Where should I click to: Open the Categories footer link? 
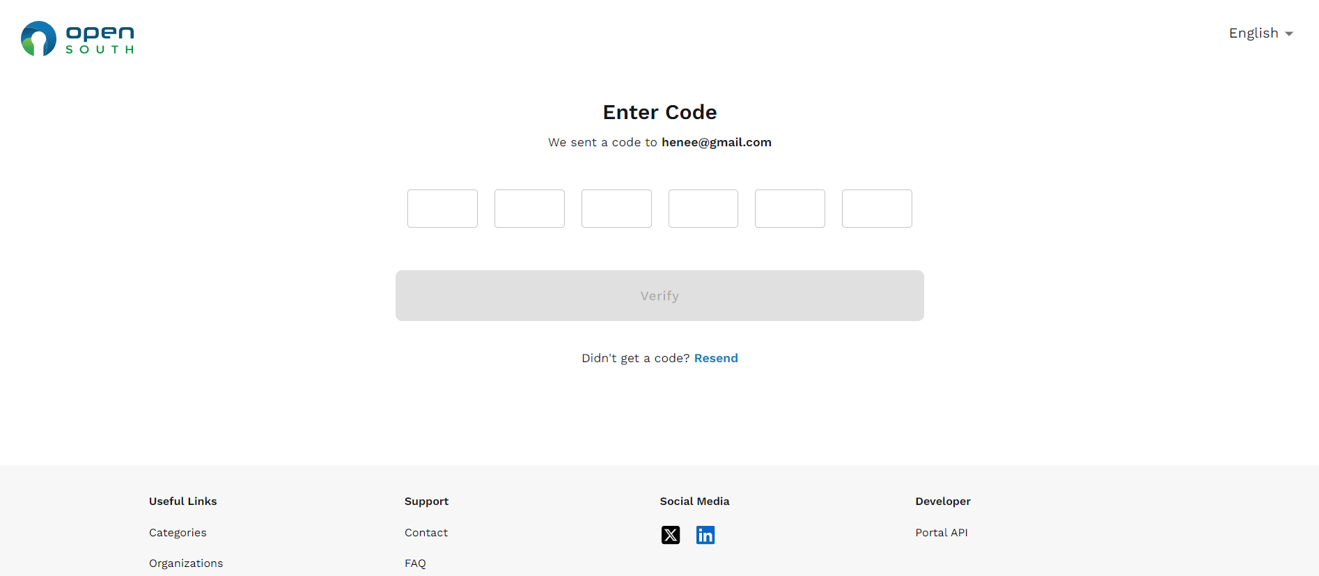[x=178, y=533]
